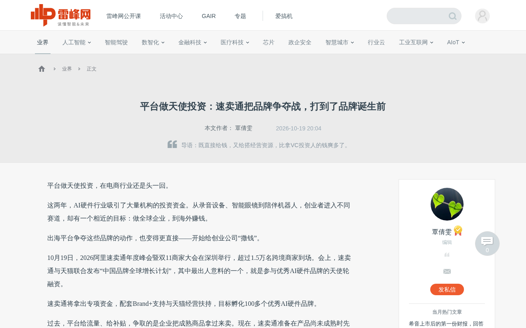The height and width of the screenshot is (328, 526).
Task: Click the publish date 2026-10-19 20:04
Action: [299, 128]
